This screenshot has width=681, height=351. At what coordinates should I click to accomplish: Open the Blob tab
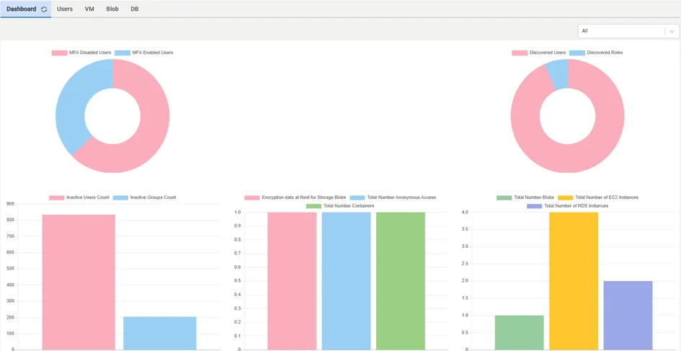coord(112,9)
